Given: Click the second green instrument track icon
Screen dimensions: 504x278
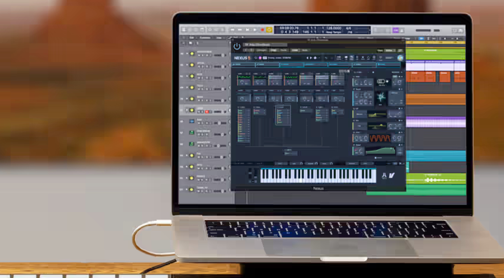Looking at the screenshot, I should click(x=192, y=144).
